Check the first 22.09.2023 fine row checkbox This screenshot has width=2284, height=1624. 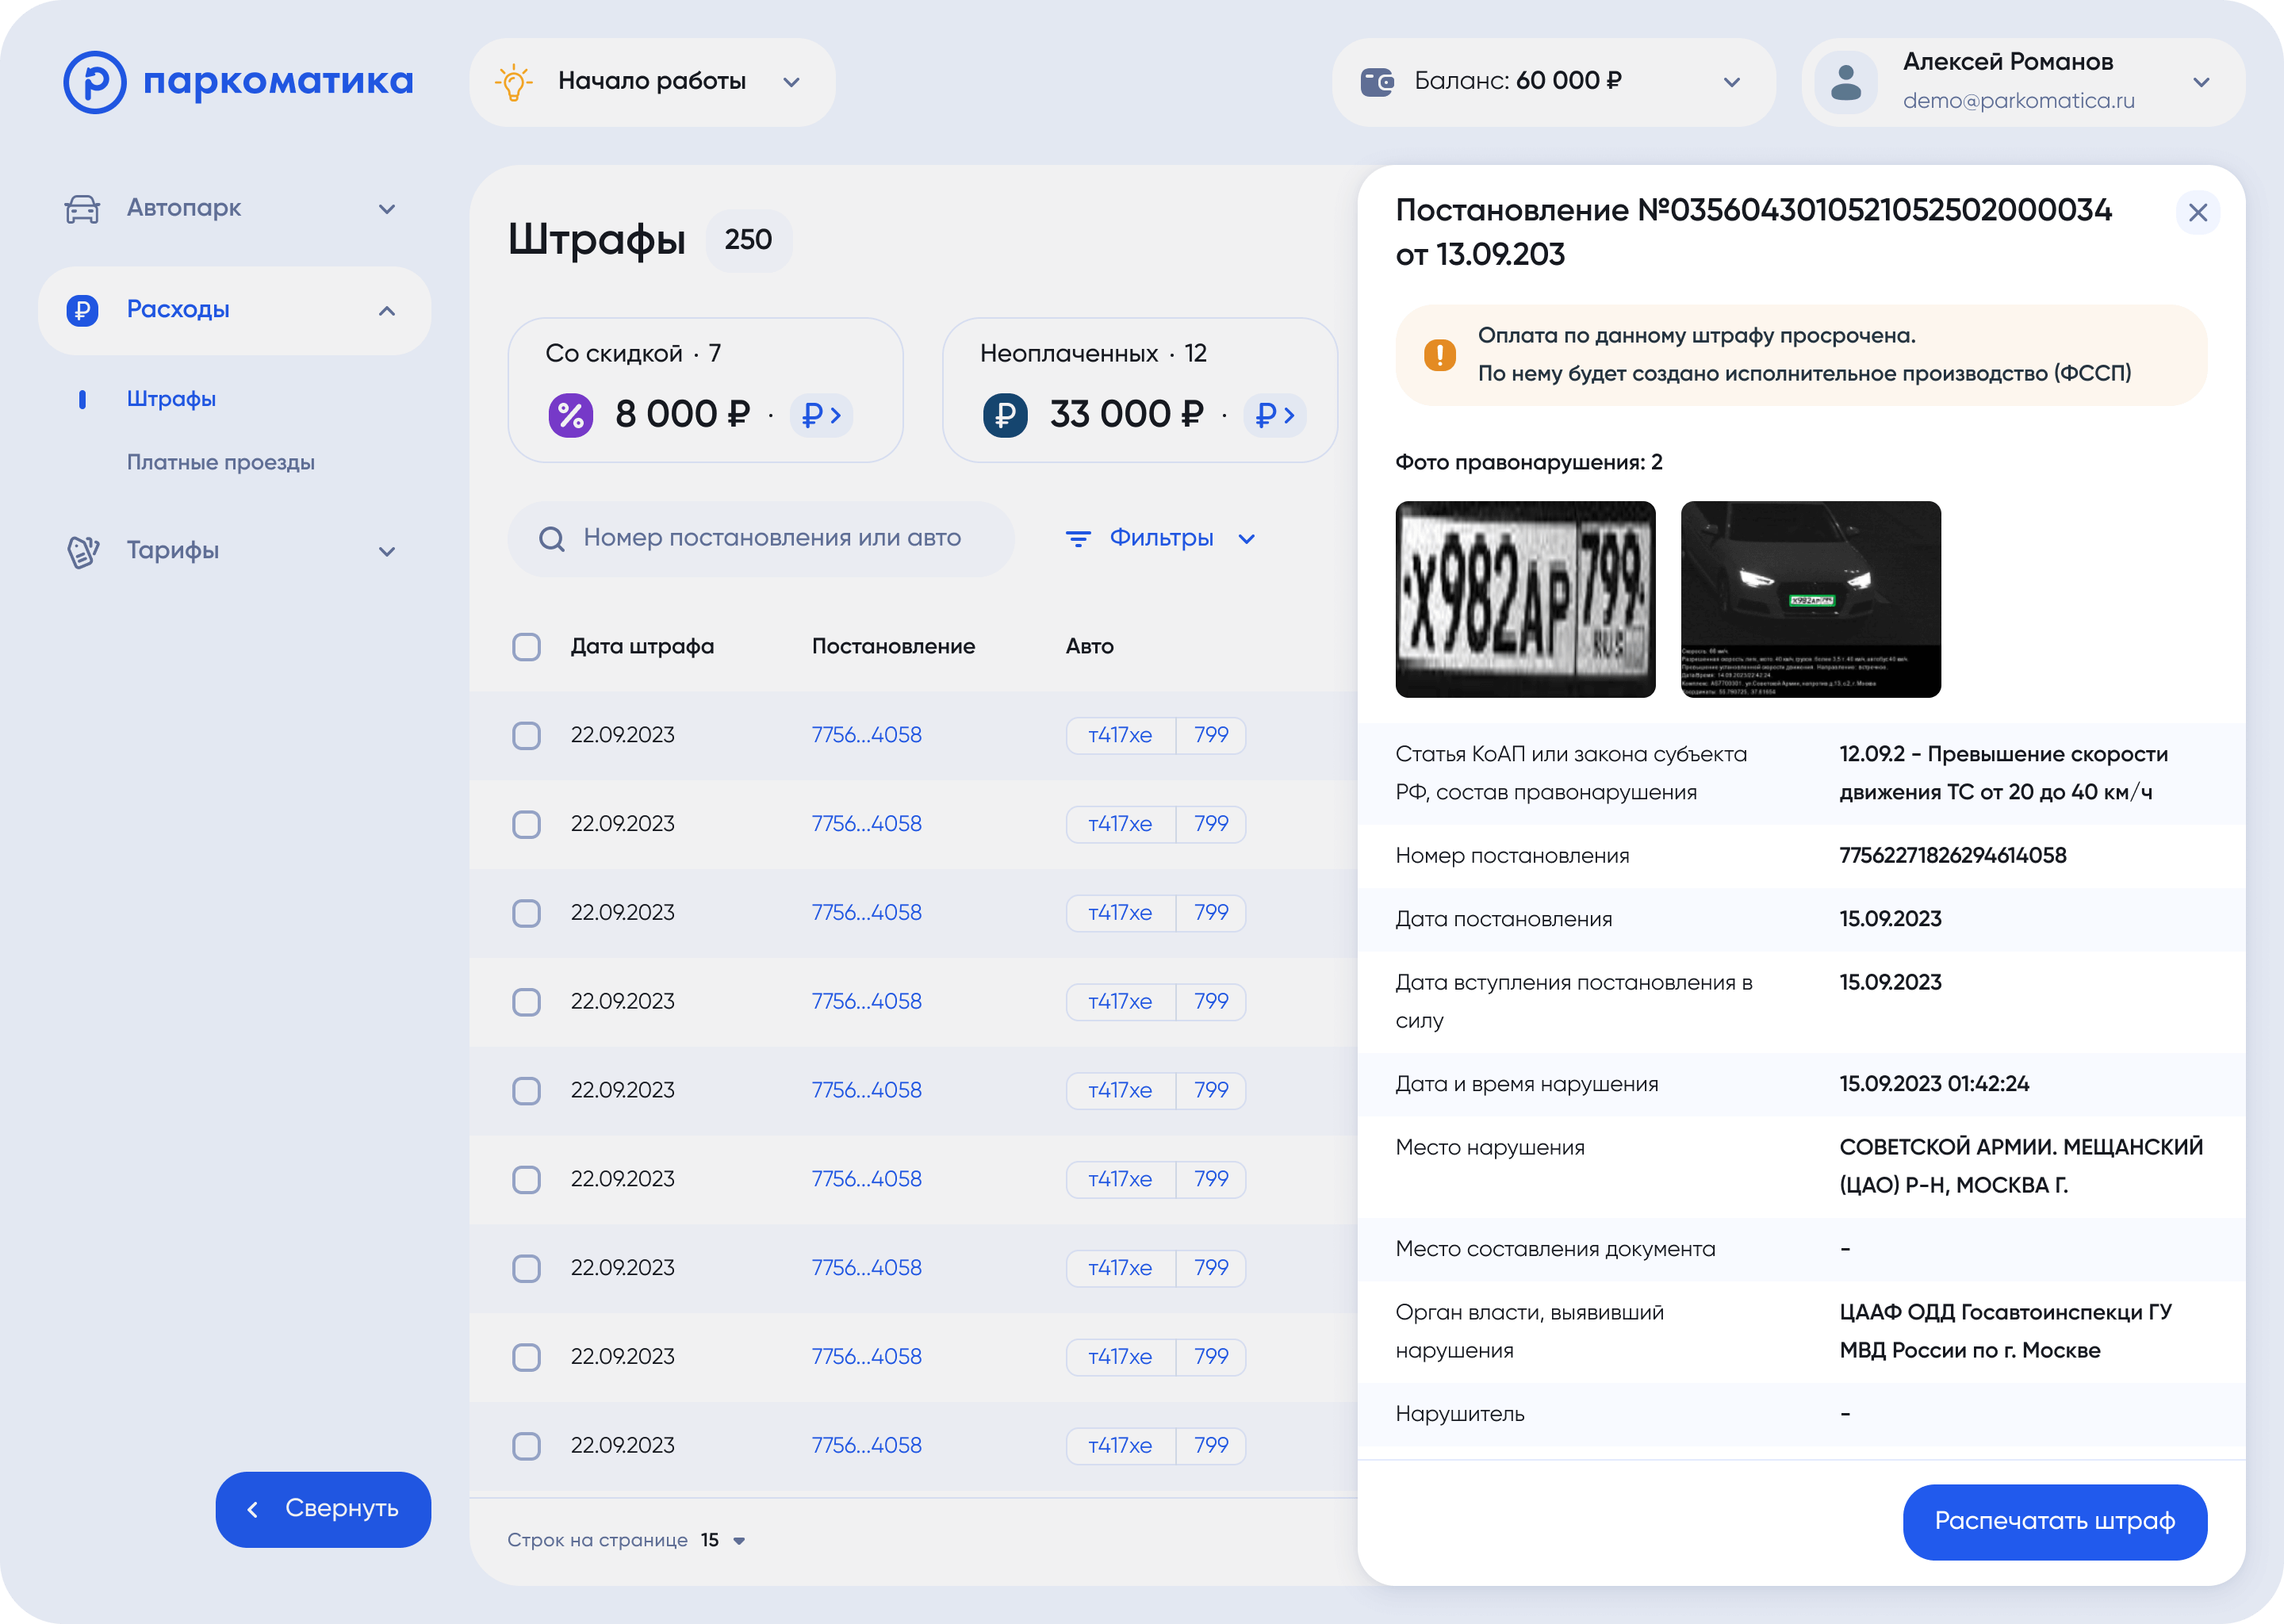[x=526, y=736]
